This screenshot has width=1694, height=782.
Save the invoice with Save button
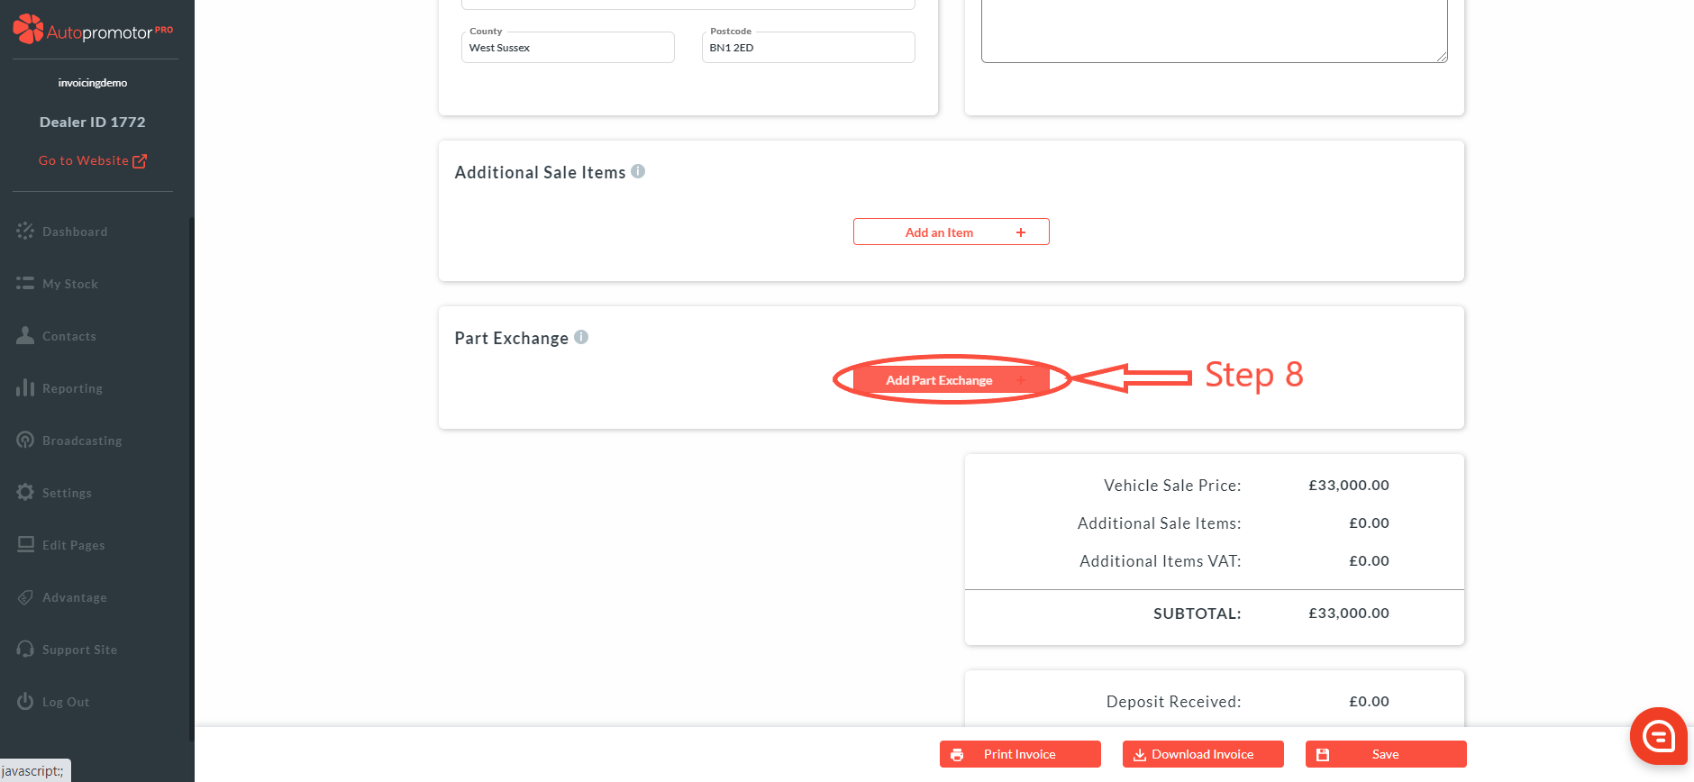point(1385,754)
